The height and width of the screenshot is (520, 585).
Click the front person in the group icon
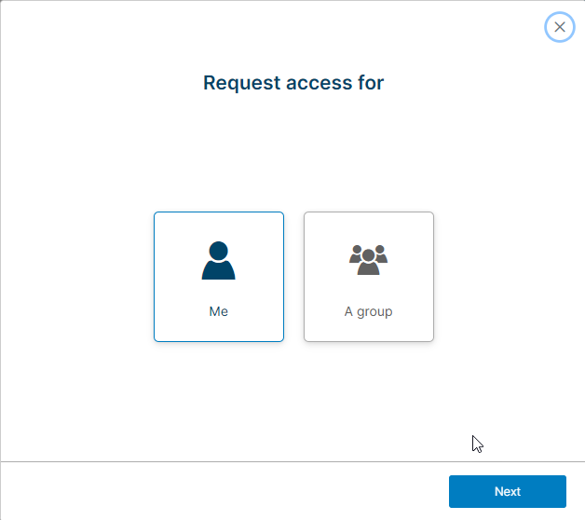pos(369,263)
